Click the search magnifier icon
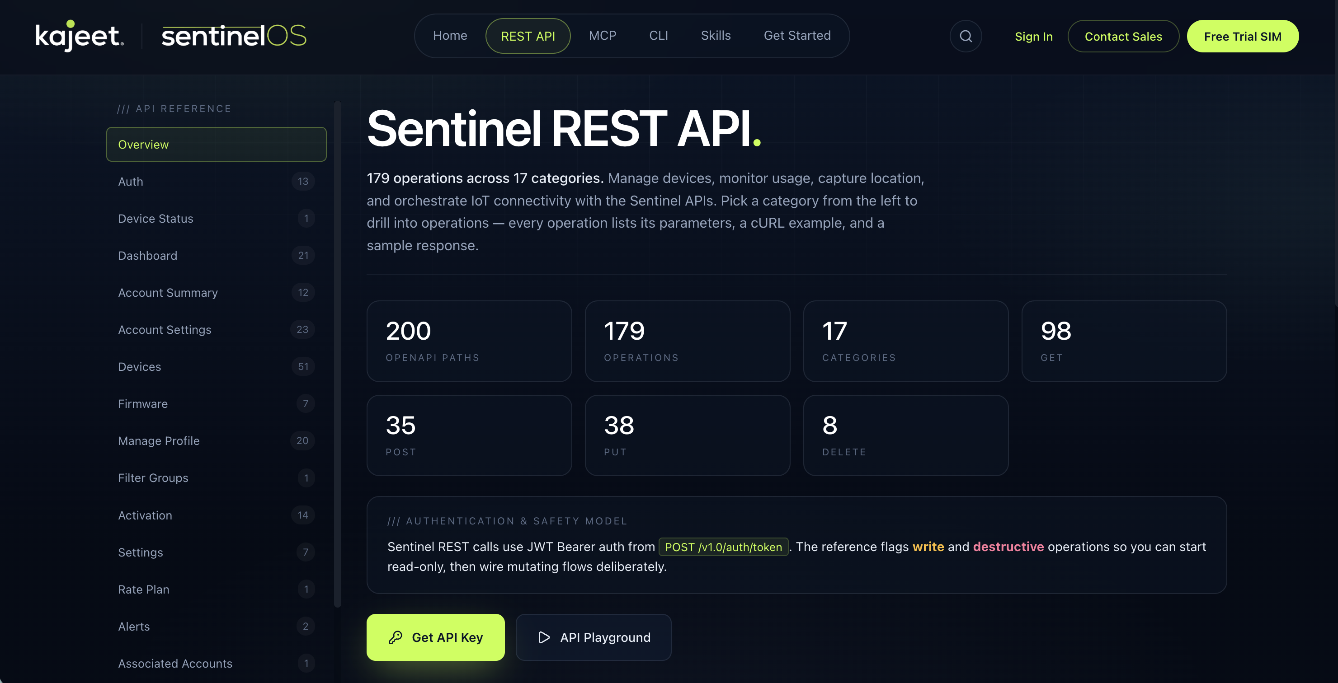The height and width of the screenshot is (683, 1338). [966, 36]
